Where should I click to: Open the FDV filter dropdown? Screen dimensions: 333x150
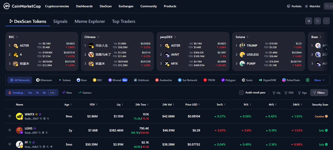click(289, 93)
